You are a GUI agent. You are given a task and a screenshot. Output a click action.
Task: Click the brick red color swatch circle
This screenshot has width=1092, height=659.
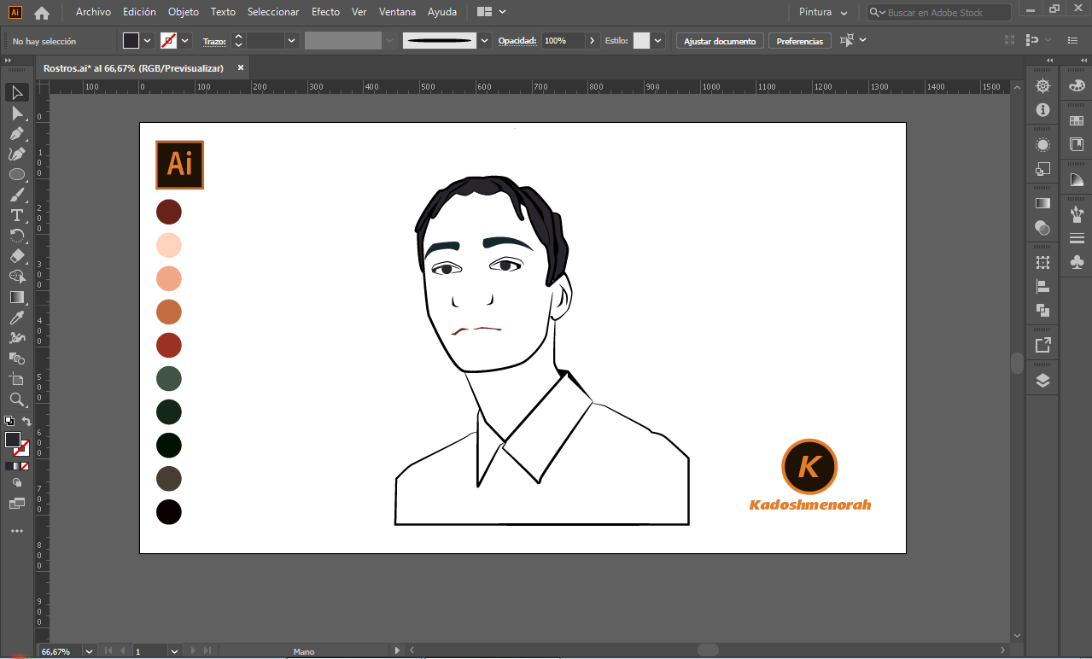coord(169,346)
